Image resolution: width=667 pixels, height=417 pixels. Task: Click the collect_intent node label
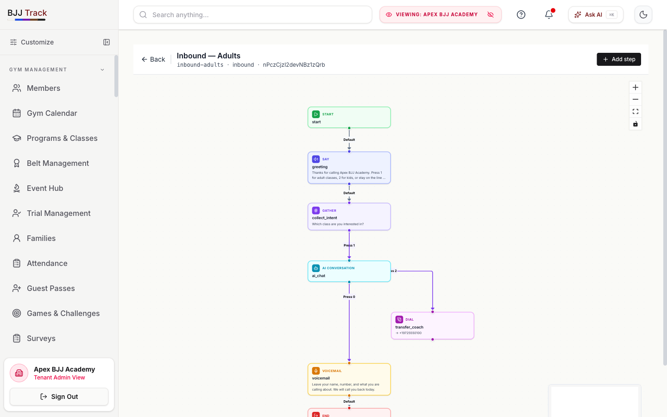(325, 218)
